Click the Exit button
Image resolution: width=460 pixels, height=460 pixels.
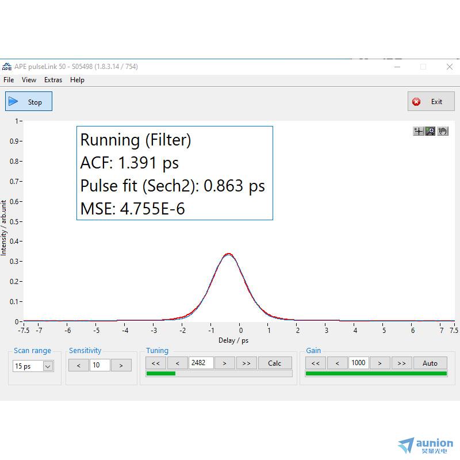(x=431, y=102)
